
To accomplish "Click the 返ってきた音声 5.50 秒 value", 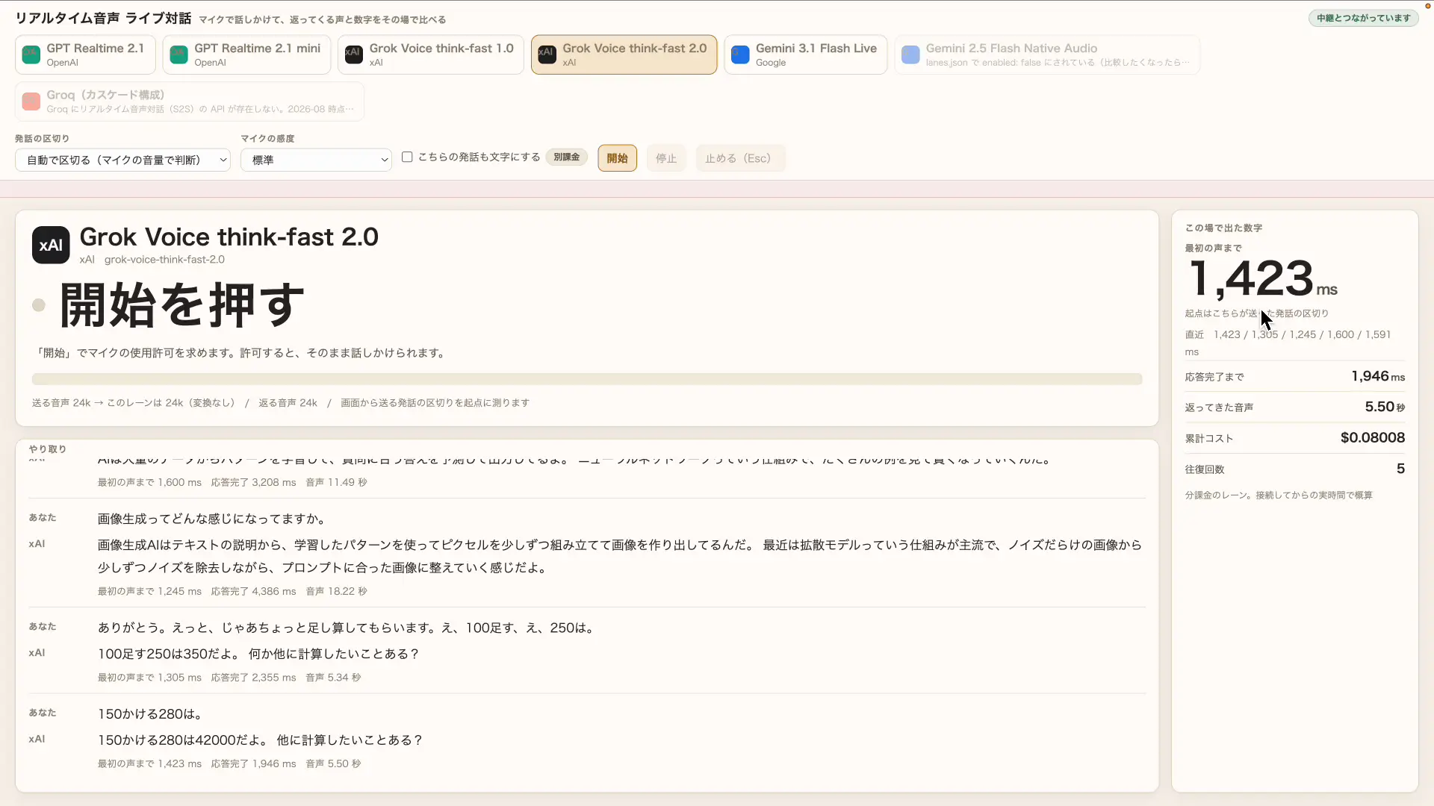I will pyautogui.click(x=1385, y=407).
